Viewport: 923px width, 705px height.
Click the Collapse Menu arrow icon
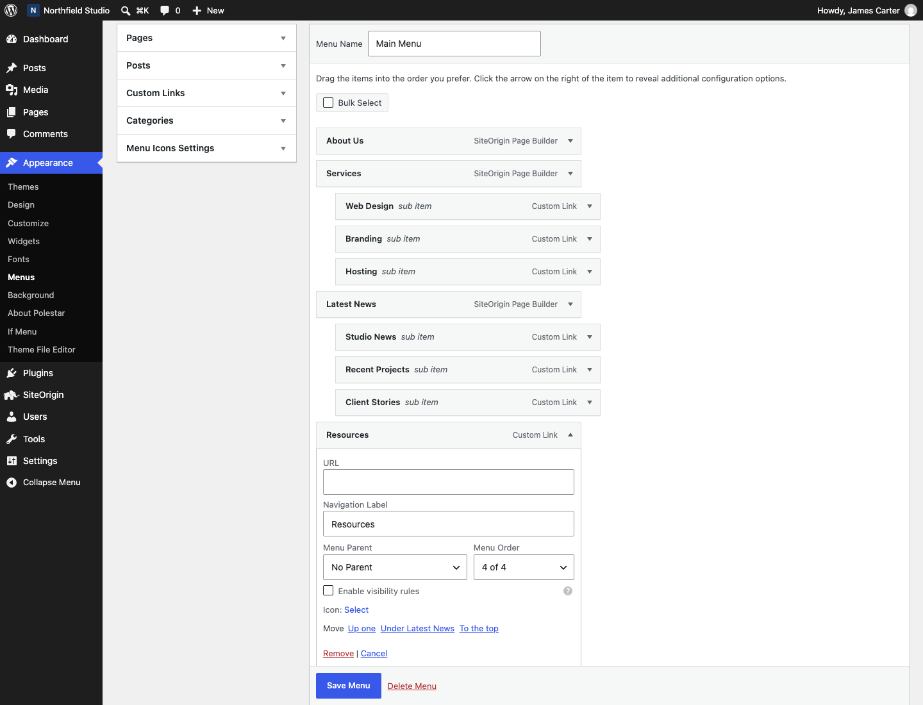tap(12, 483)
